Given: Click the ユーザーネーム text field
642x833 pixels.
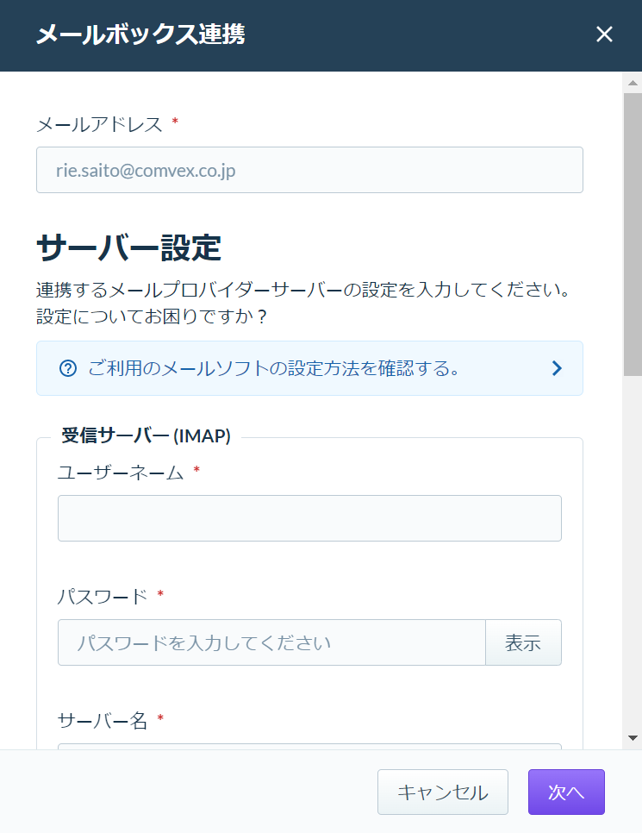Looking at the screenshot, I should pyautogui.click(x=309, y=518).
